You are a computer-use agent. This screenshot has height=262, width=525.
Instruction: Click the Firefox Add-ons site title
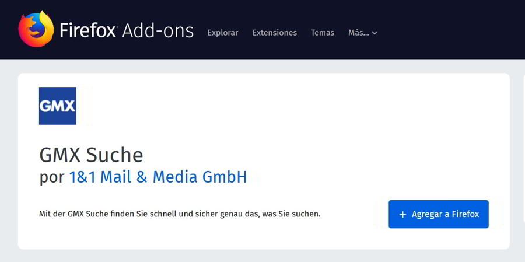126,30
